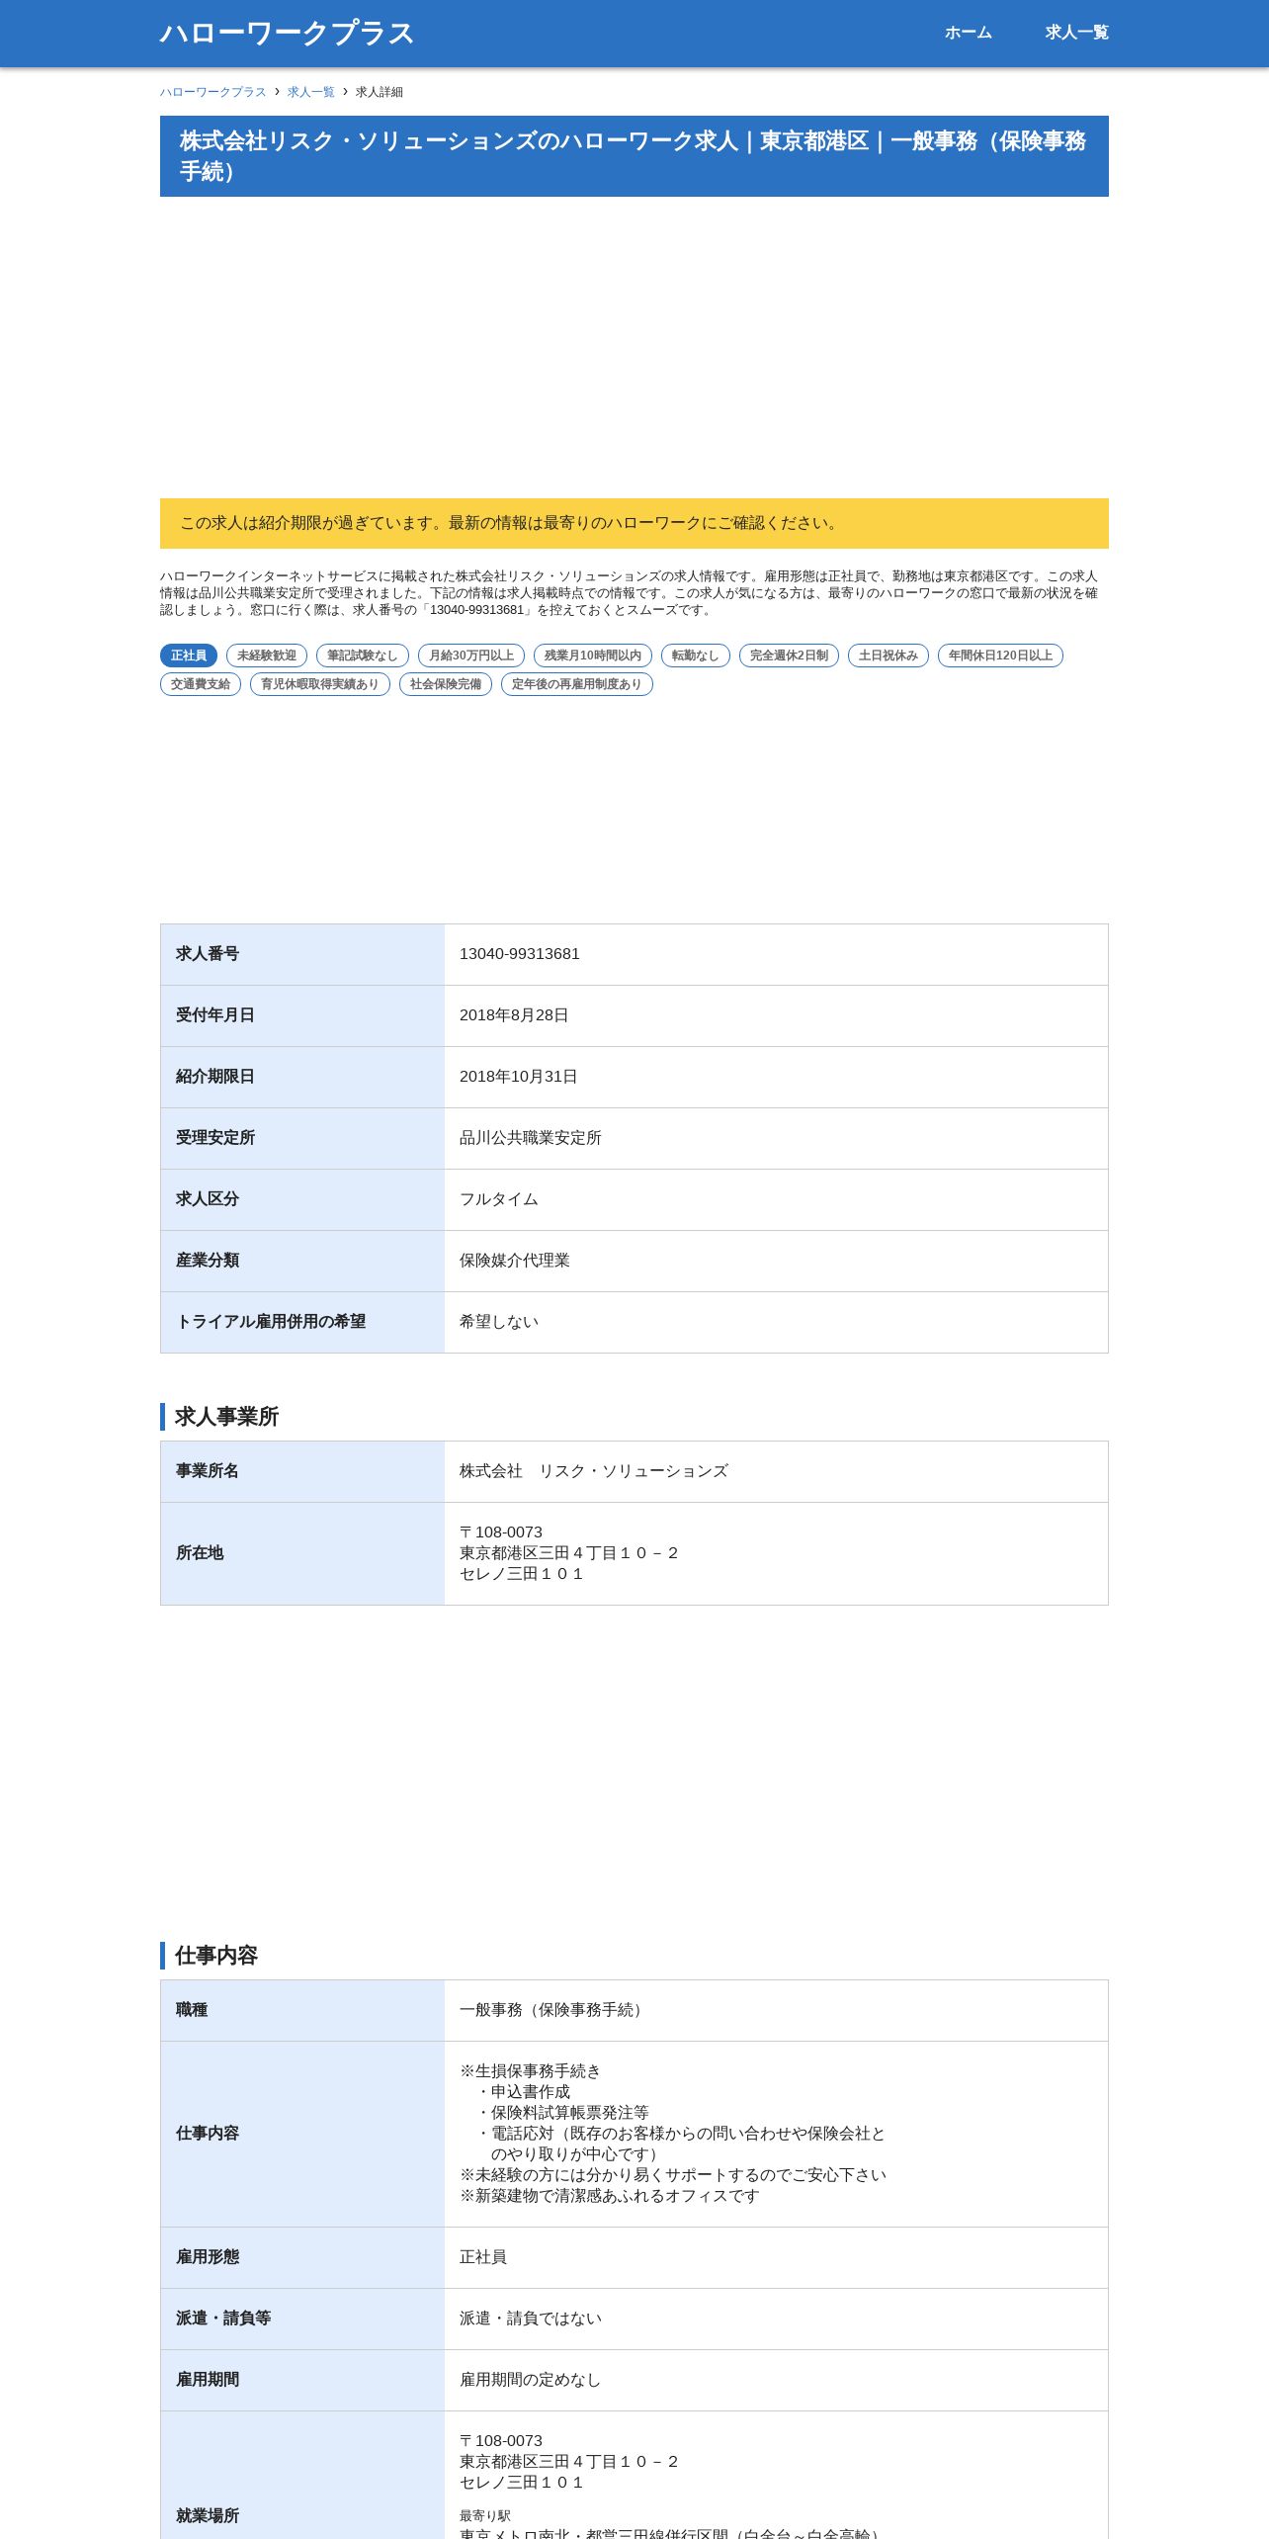Screen dimensions: 1269x2539
Task: Select the 社会保険完備 tag
Action: pyautogui.click(x=446, y=684)
